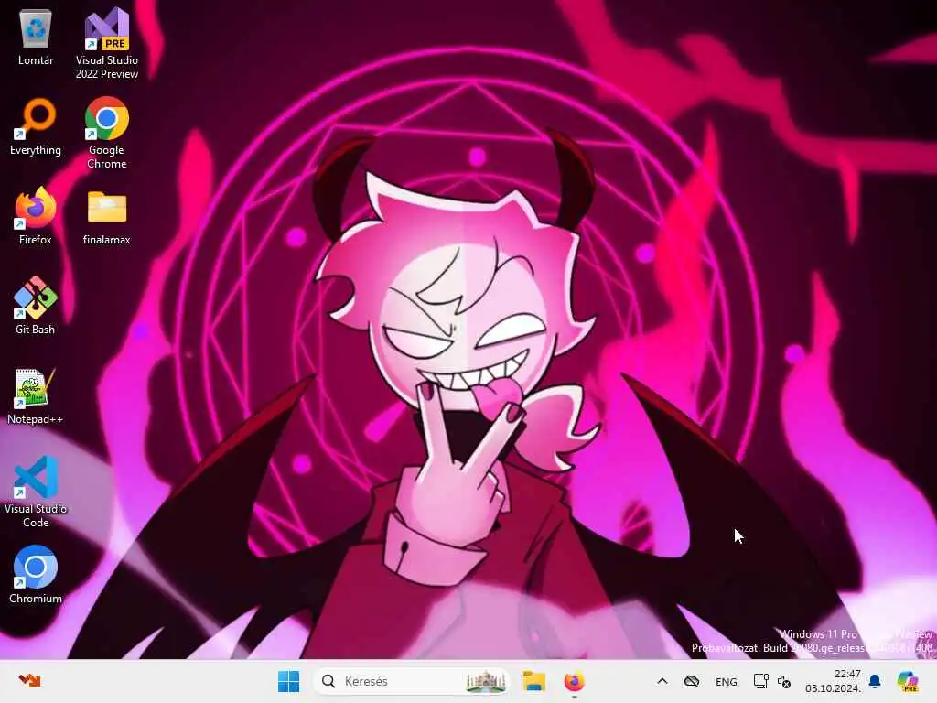Open the notification bell

pyautogui.click(x=875, y=681)
